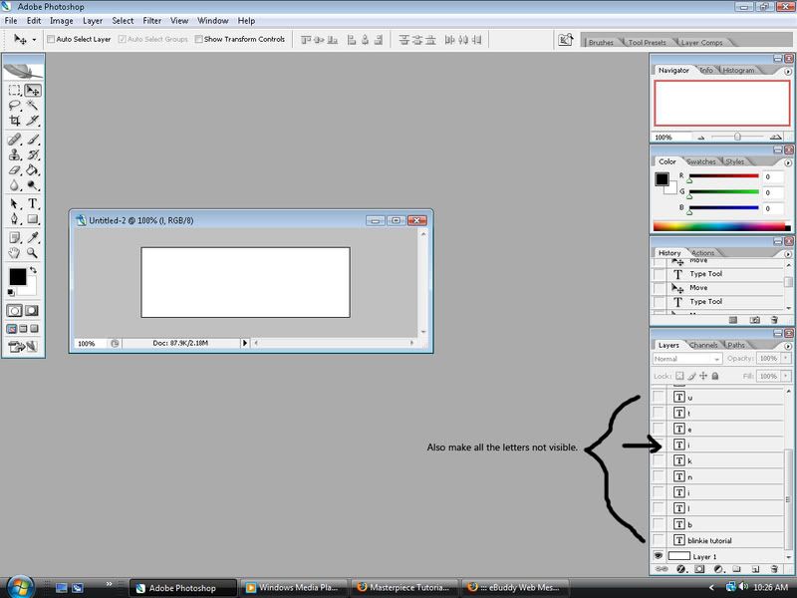Select the Slice tool
797x598 pixels.
33,121
